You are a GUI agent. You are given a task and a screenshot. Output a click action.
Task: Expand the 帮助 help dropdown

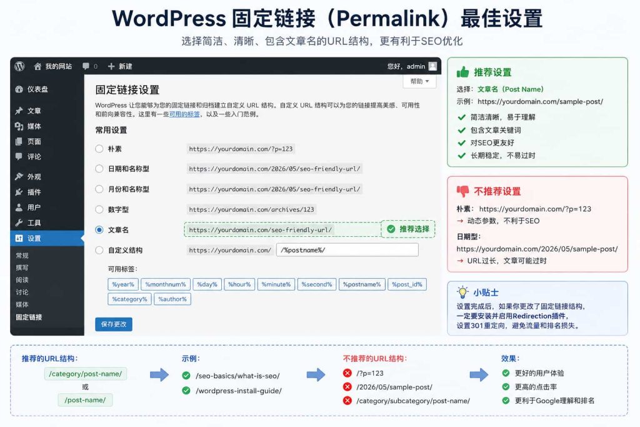(x=419, y=81)
